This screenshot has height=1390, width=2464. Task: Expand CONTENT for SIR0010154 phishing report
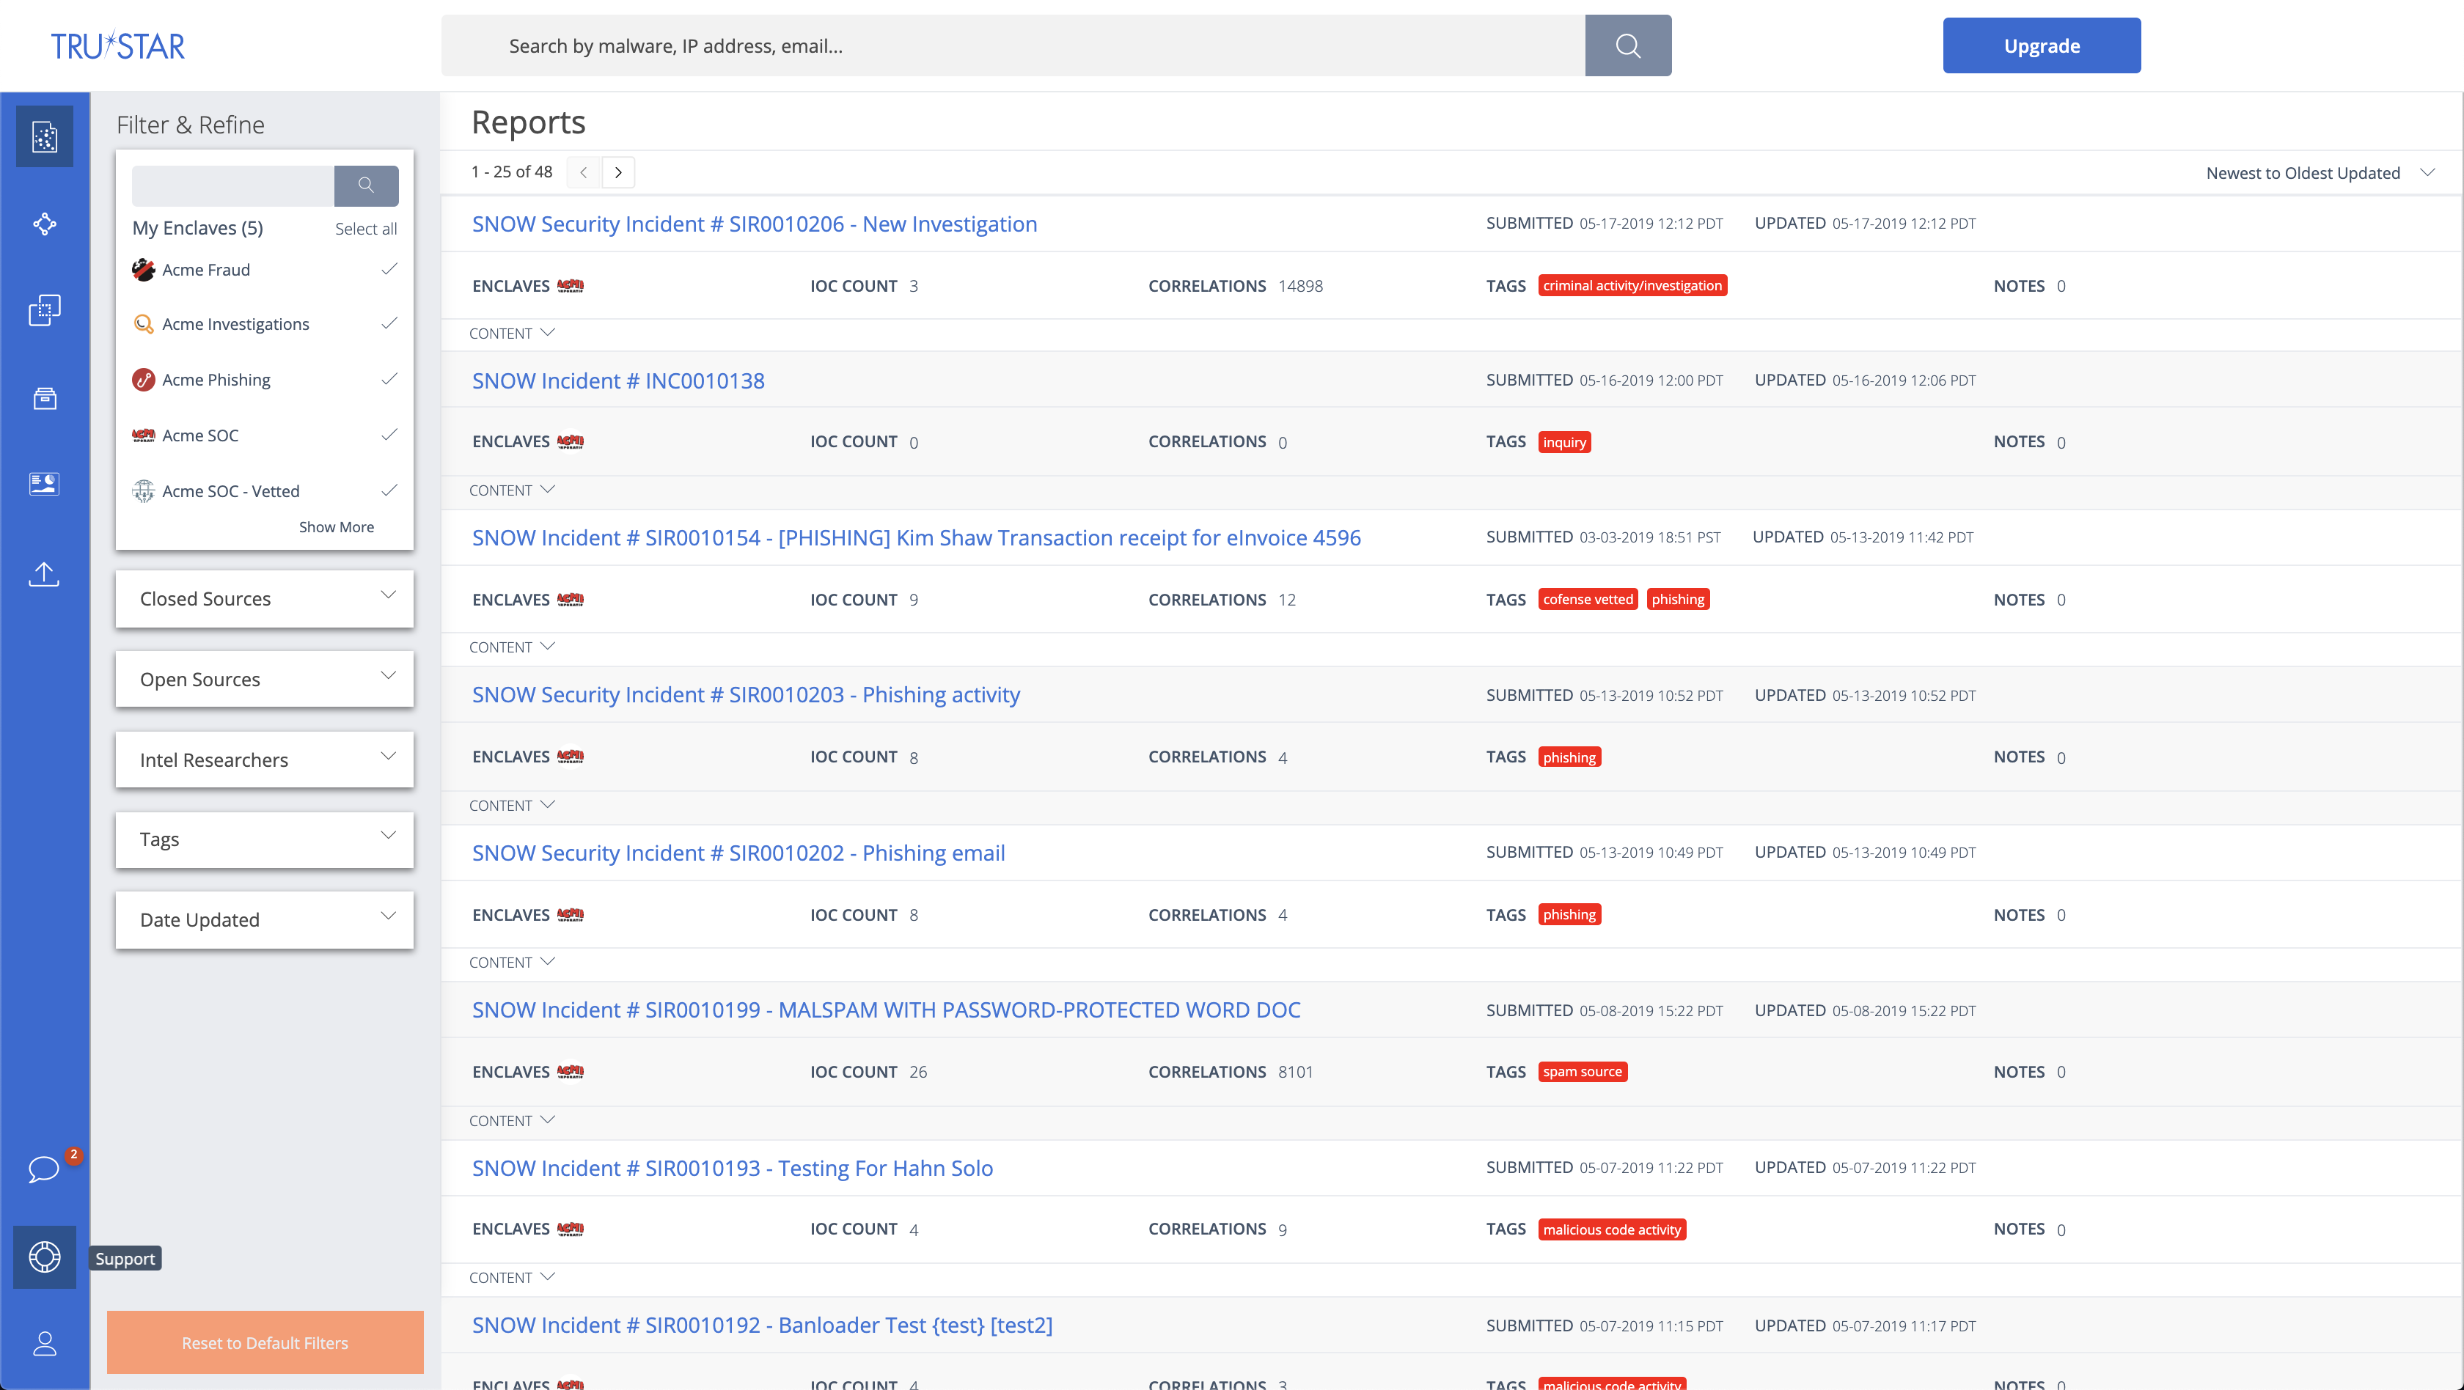click(512, 647)
